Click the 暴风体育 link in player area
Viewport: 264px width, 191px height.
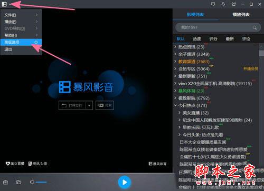(x=157, y=164)
